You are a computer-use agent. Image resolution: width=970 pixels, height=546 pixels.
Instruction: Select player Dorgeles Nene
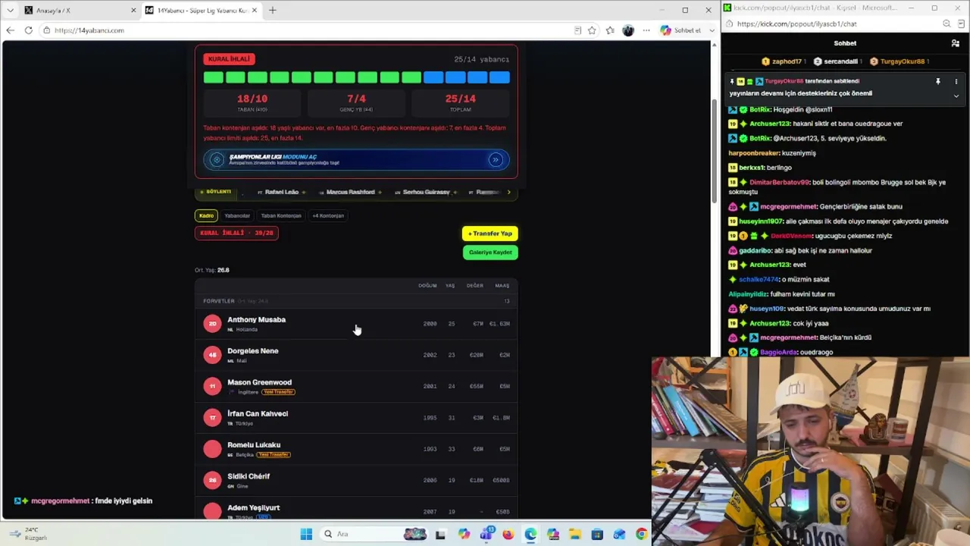[x=356, y=355]
